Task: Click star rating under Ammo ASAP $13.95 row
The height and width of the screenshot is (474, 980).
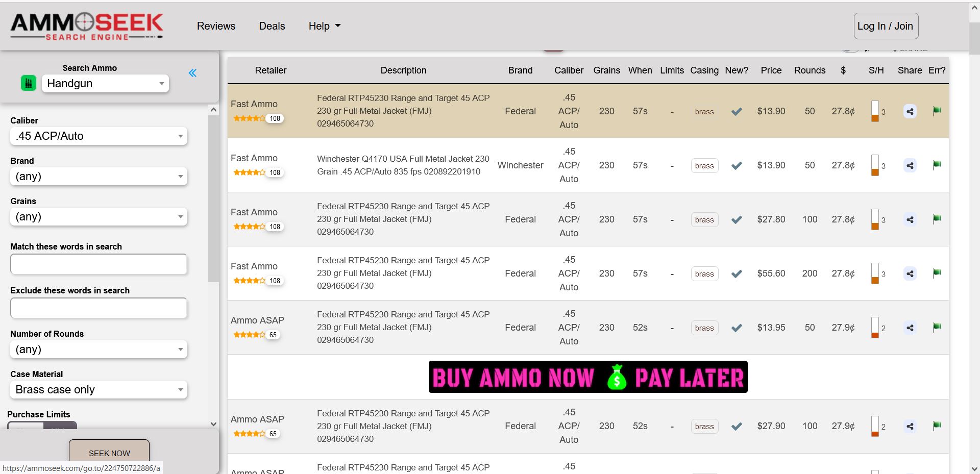Action: coord(249,335)
